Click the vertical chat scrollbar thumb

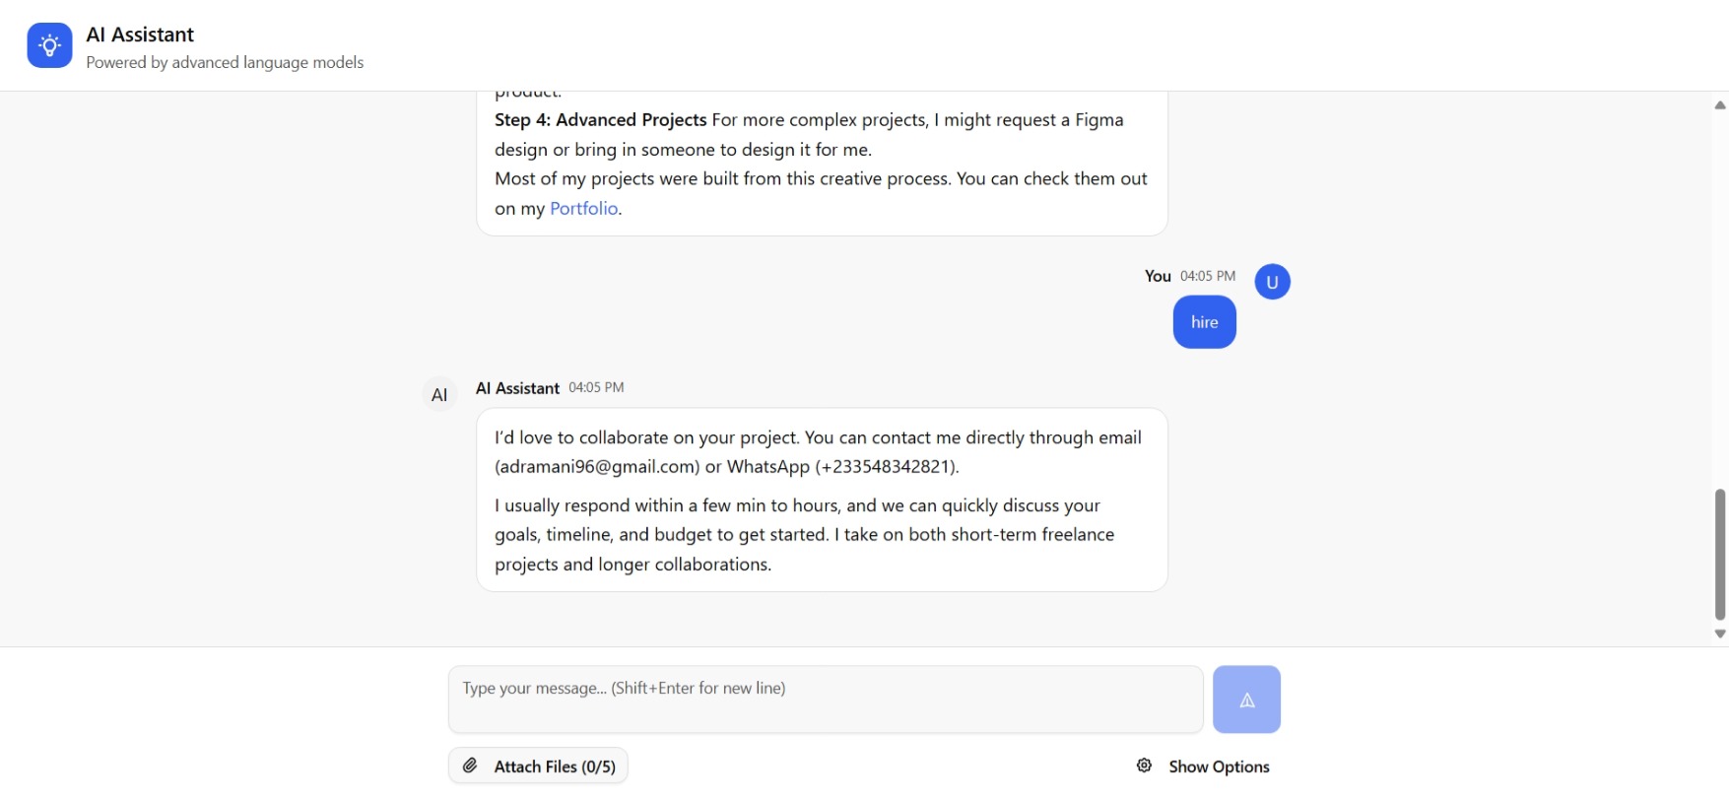point(1719,554)
